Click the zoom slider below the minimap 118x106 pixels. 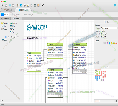tap(105, 101)
